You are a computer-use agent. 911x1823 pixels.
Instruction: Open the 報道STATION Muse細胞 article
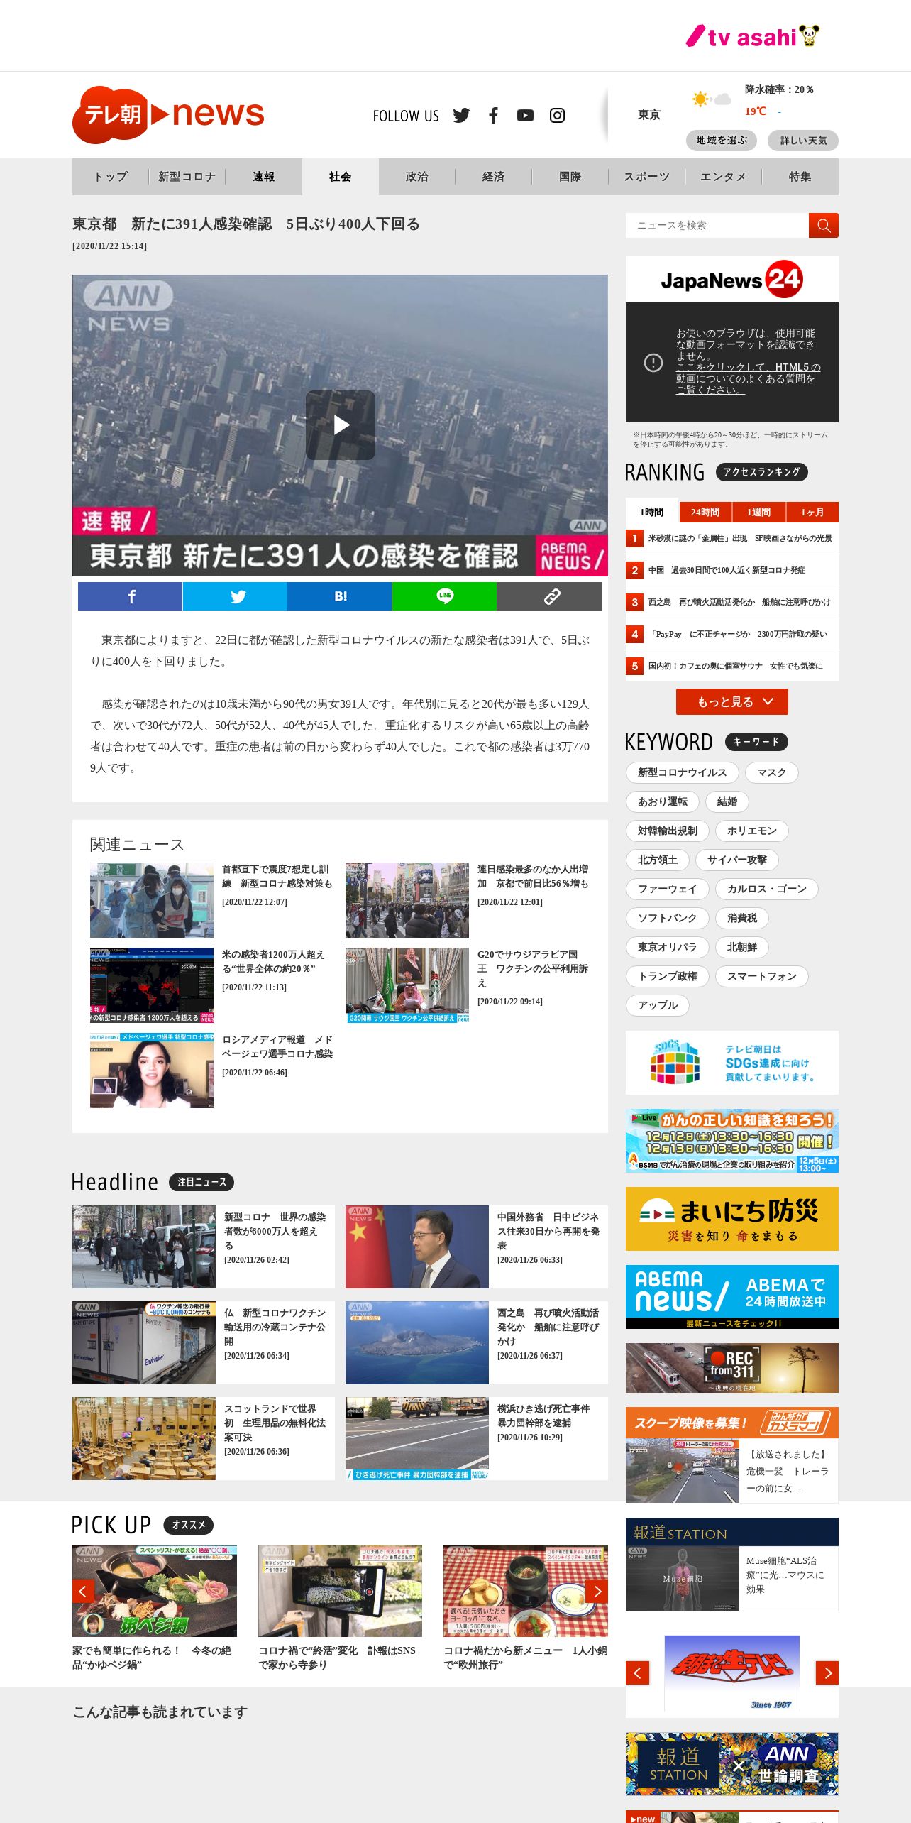(732, 1579)
